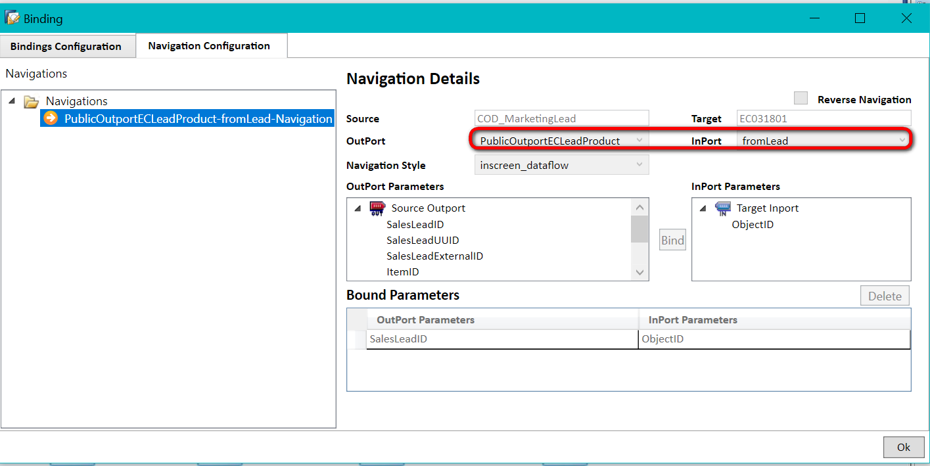
Task: Click the Navigations folder icon
Action: coord(31,101)
